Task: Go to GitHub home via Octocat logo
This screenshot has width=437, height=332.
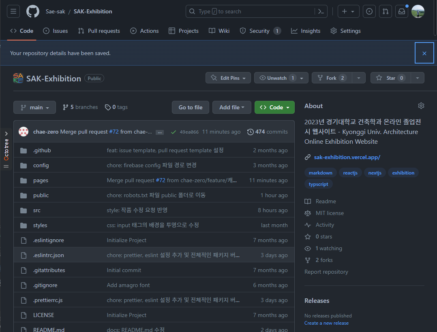Action: point(33,11)
